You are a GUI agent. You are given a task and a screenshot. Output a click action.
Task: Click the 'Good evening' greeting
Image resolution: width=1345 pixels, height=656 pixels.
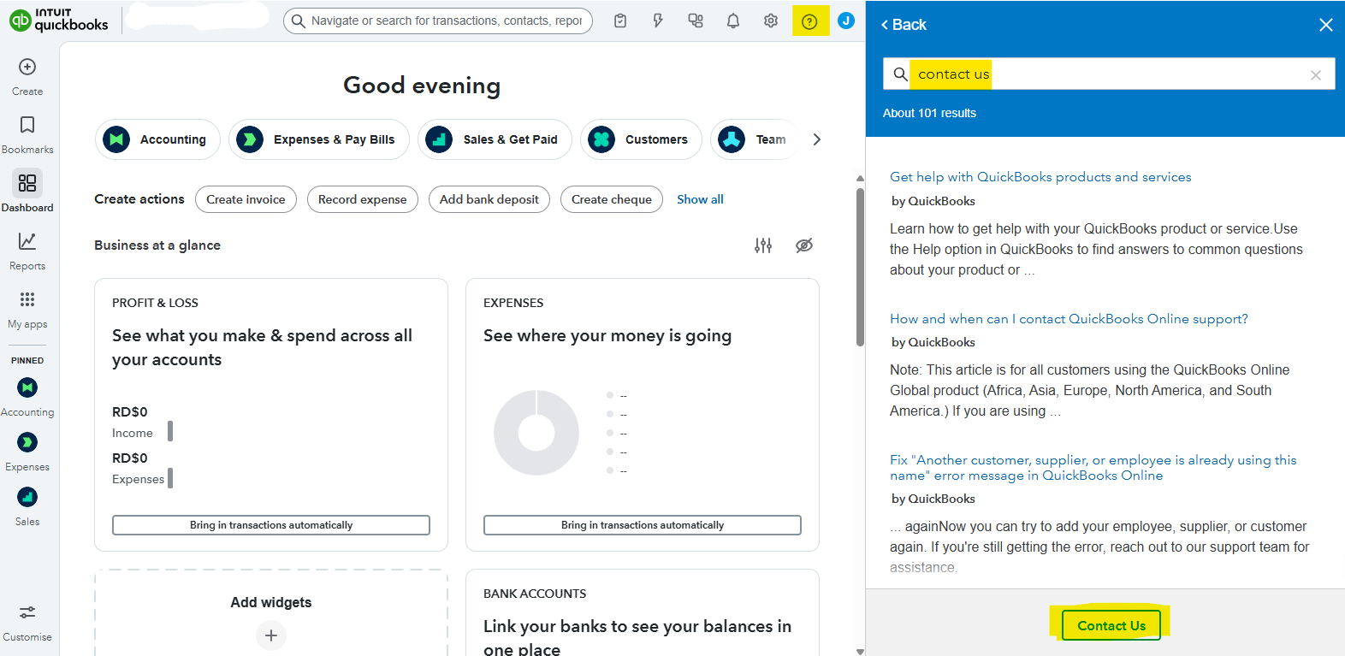pos(422,86)
